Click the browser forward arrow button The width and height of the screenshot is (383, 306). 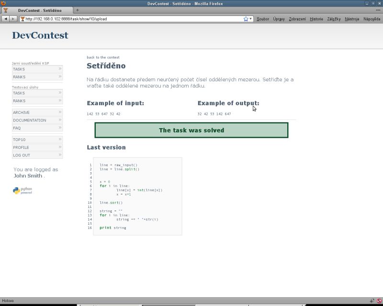click(x=13, y=19)
